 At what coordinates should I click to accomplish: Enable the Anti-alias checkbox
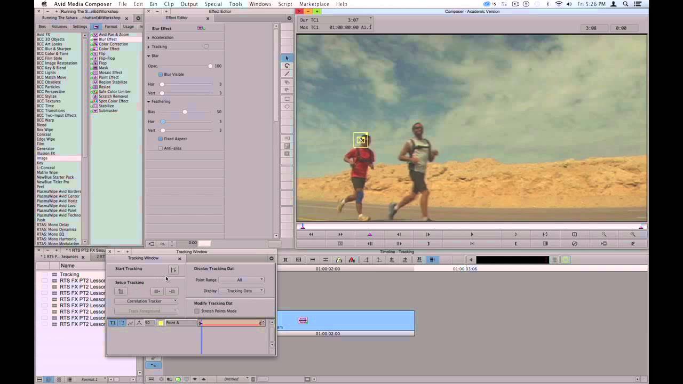tap(160, 148)
